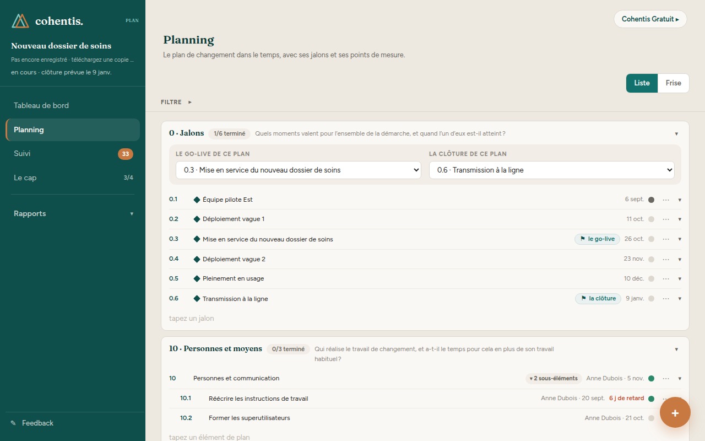Expand details of Transmission à la ligne row

pos(680,299)
